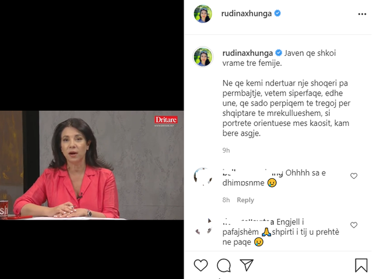The width and height of the screenshot is (373, 279).
Task: Open the second commenter's blurred avatar
Action: pos(203,226)
